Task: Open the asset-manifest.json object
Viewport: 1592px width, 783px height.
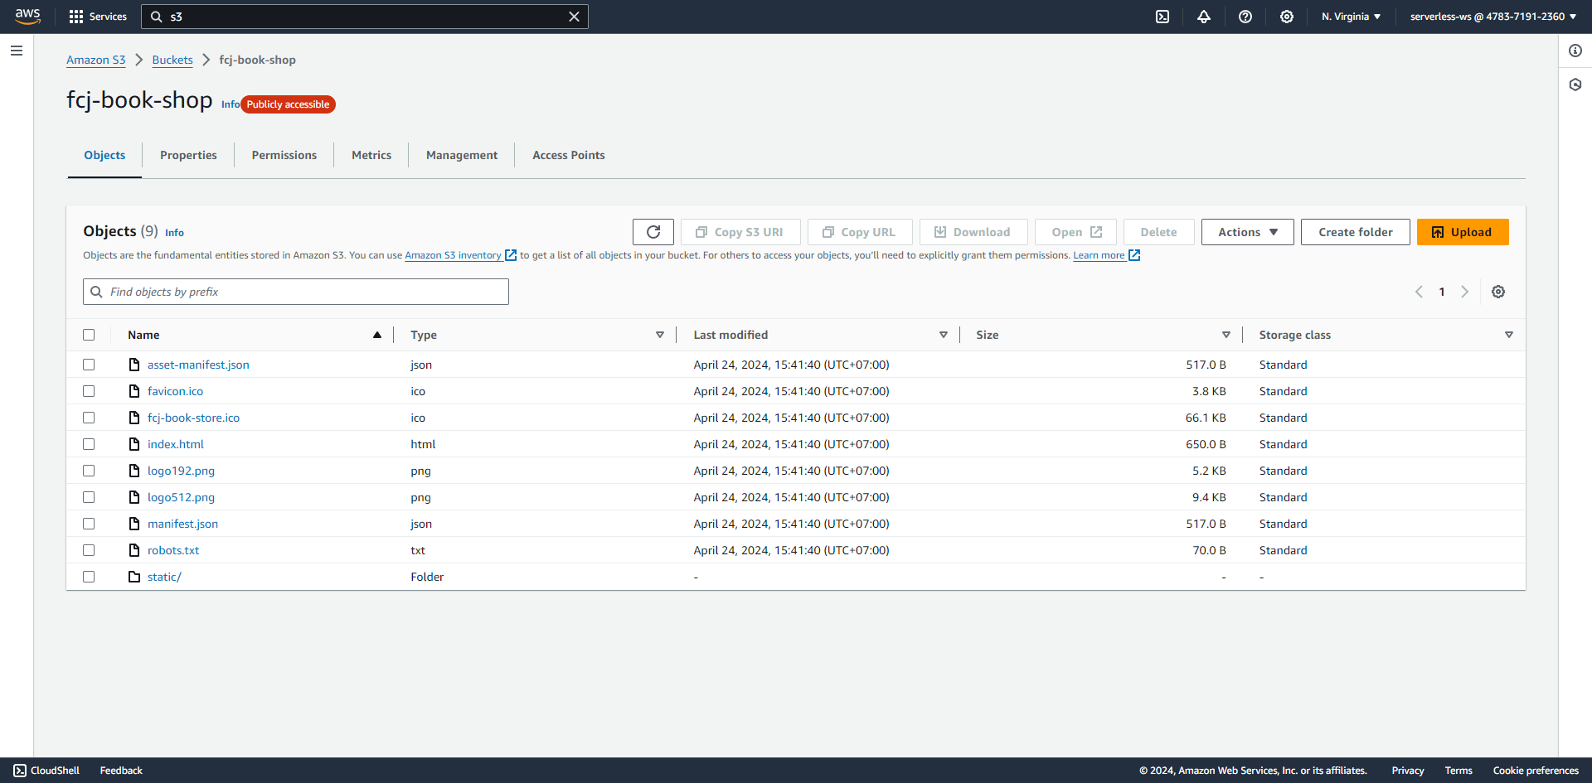Action: coord(198,365)
